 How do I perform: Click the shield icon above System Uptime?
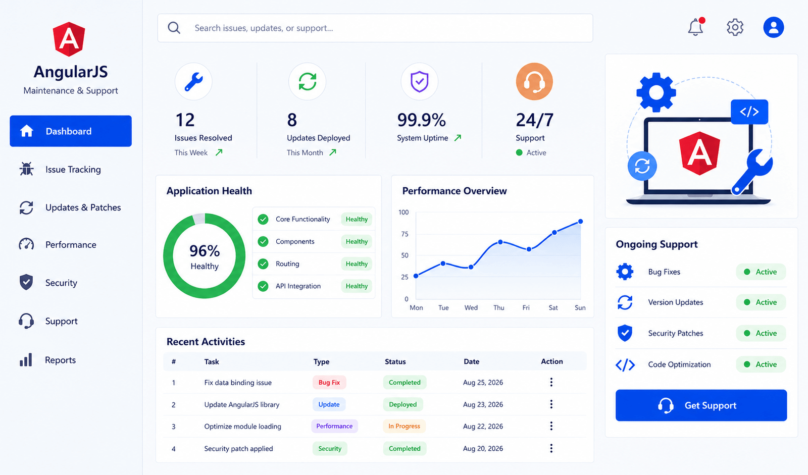419,81
